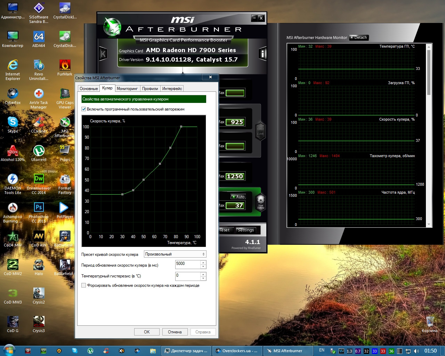
Task: Click the fan curve node at 30°C
Action: point(122,194)
